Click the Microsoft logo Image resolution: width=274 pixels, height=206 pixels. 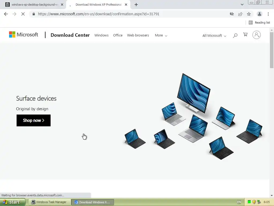[x=24, y=35]
